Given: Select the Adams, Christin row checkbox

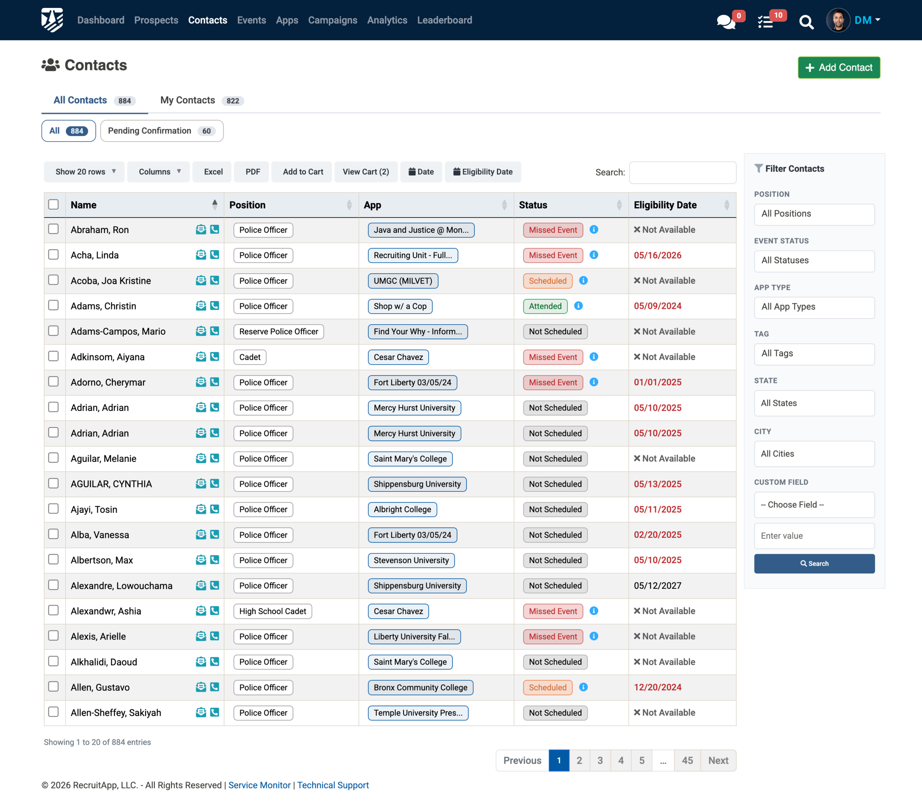Looking at the screenshot, I should [53, 305].
